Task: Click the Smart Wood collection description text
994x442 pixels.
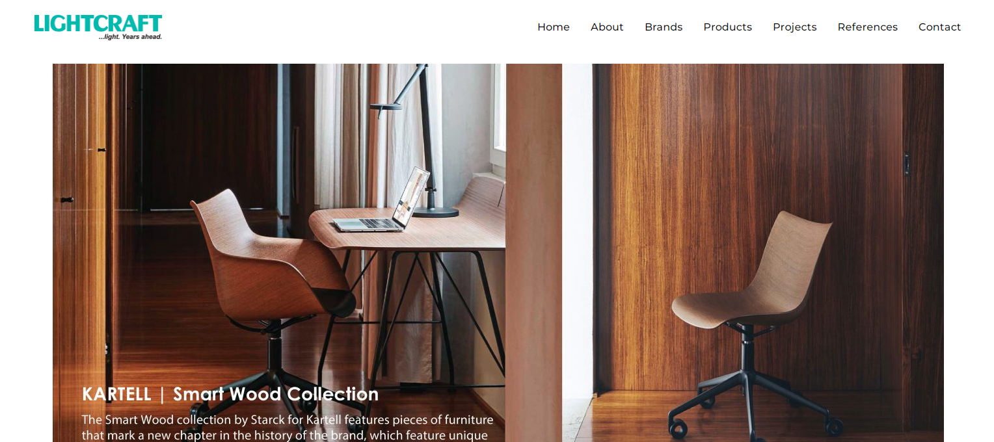Action: pos(288,427)
